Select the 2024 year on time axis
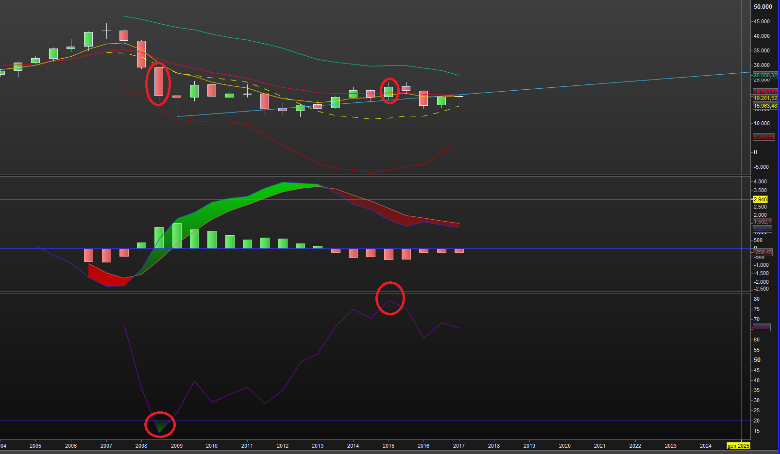 coord(706,446)
